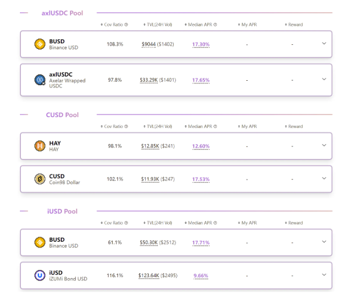Click BUSD coin icon in axlUSDC Pool
Screen dimensions: 349x298
coord(40,44)
